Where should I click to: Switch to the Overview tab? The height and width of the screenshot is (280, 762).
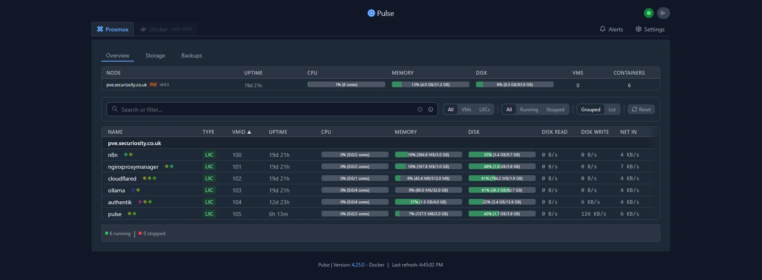click(118, 56)
